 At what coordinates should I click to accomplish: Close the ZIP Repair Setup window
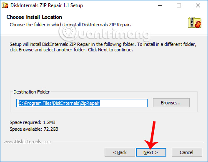click(198, 5)
